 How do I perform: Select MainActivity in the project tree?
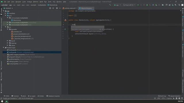tap(17, 20)
